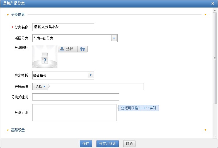This screenshot has width=218, height=148.
Task: Close the 添加产品分类 dialog
Action: point(213,3)
